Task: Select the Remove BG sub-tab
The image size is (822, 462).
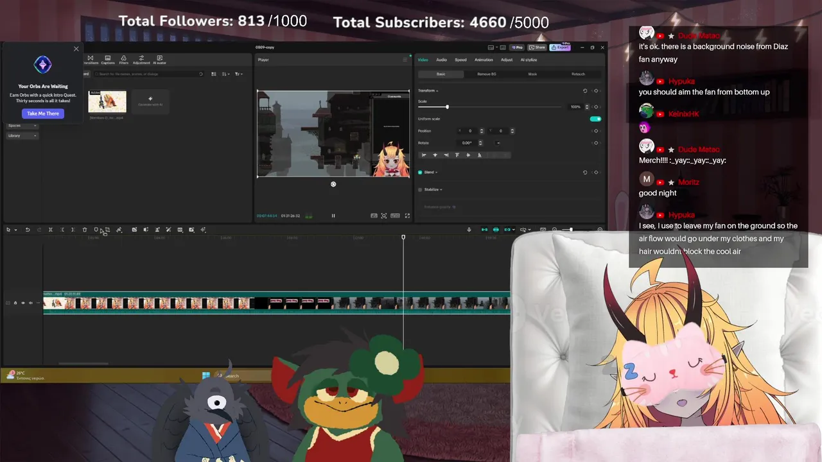Action: (486, 74)
